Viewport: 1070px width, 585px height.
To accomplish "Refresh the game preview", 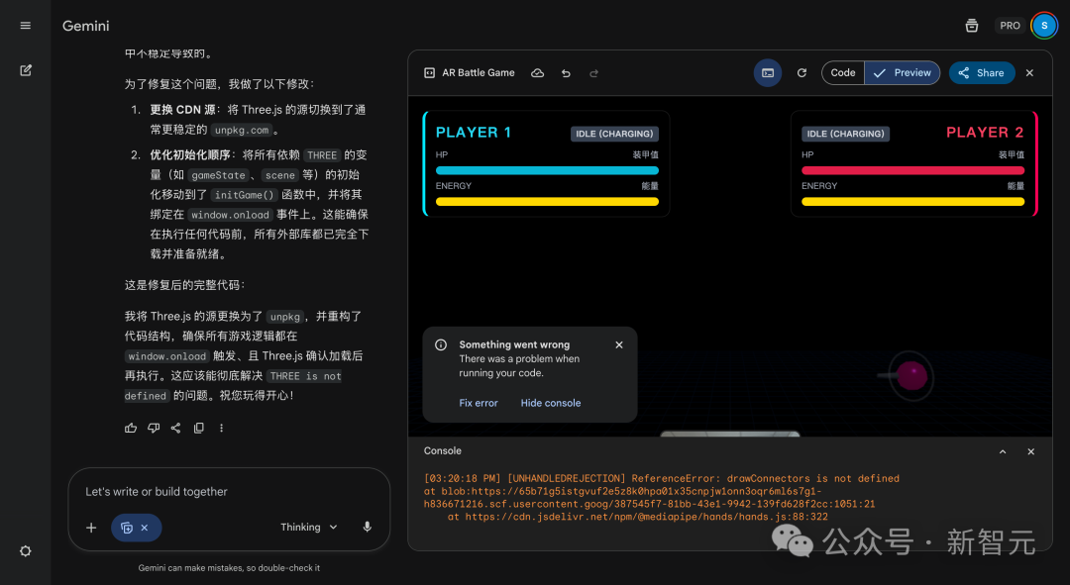I will 801,72.
